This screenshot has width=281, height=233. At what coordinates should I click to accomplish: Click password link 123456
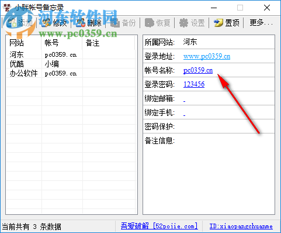194,84
